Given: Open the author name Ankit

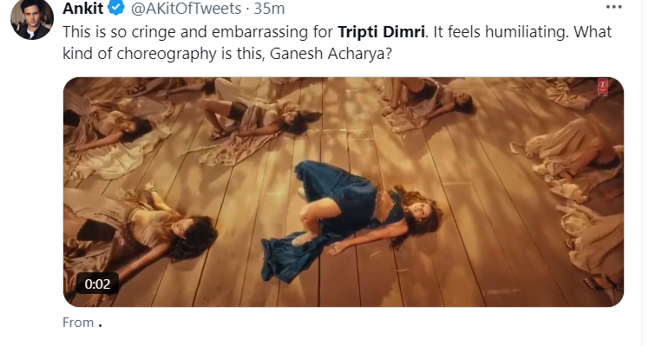Looking at the screenshot, I should pos(82,8).
